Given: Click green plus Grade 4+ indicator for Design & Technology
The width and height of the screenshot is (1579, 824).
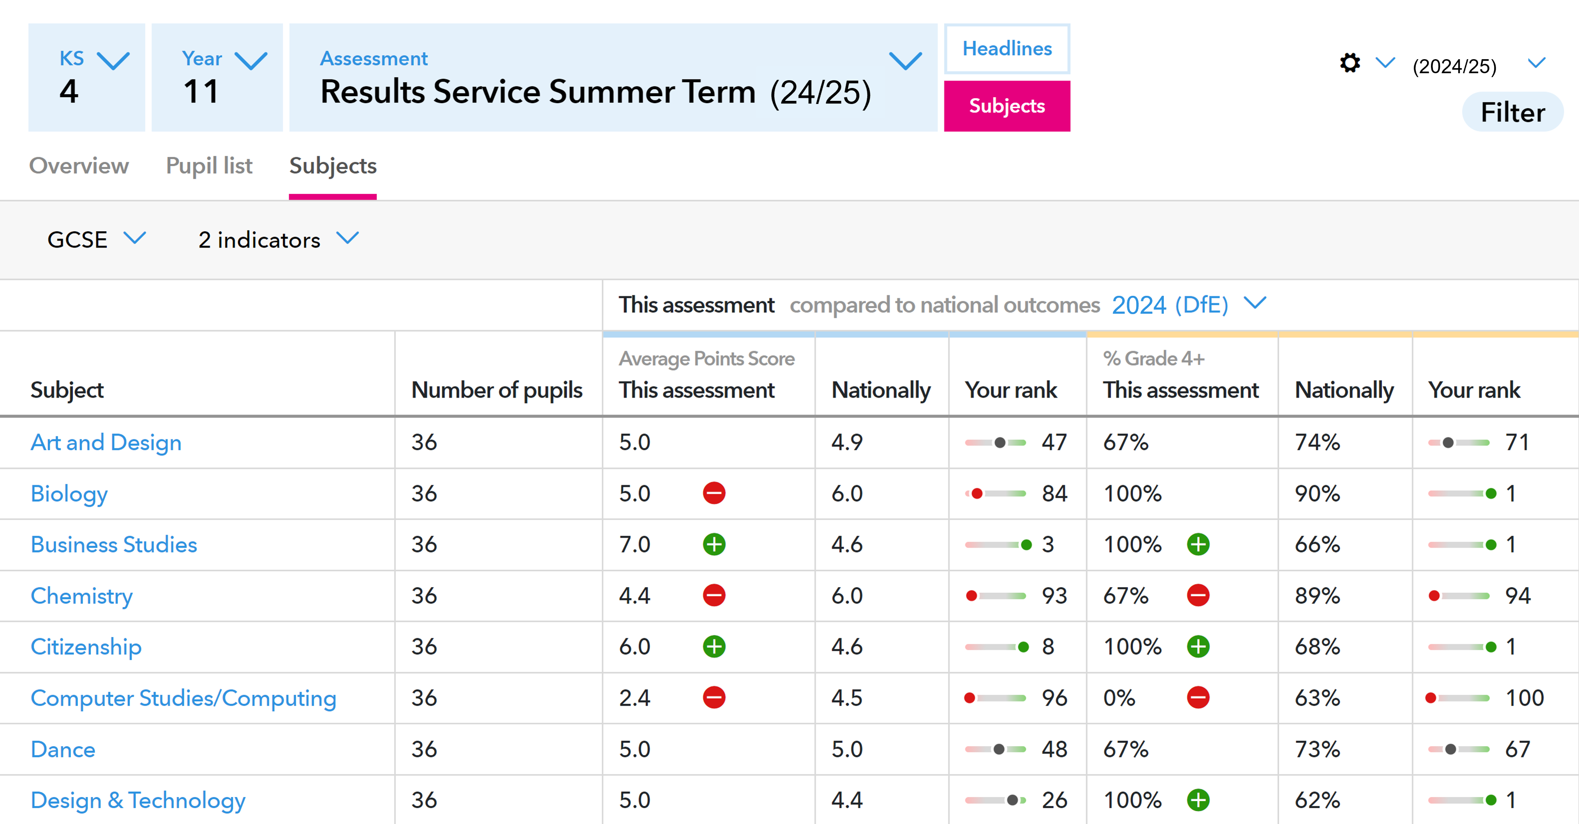Looking at the screenshot, I should tap(1198, 799).
